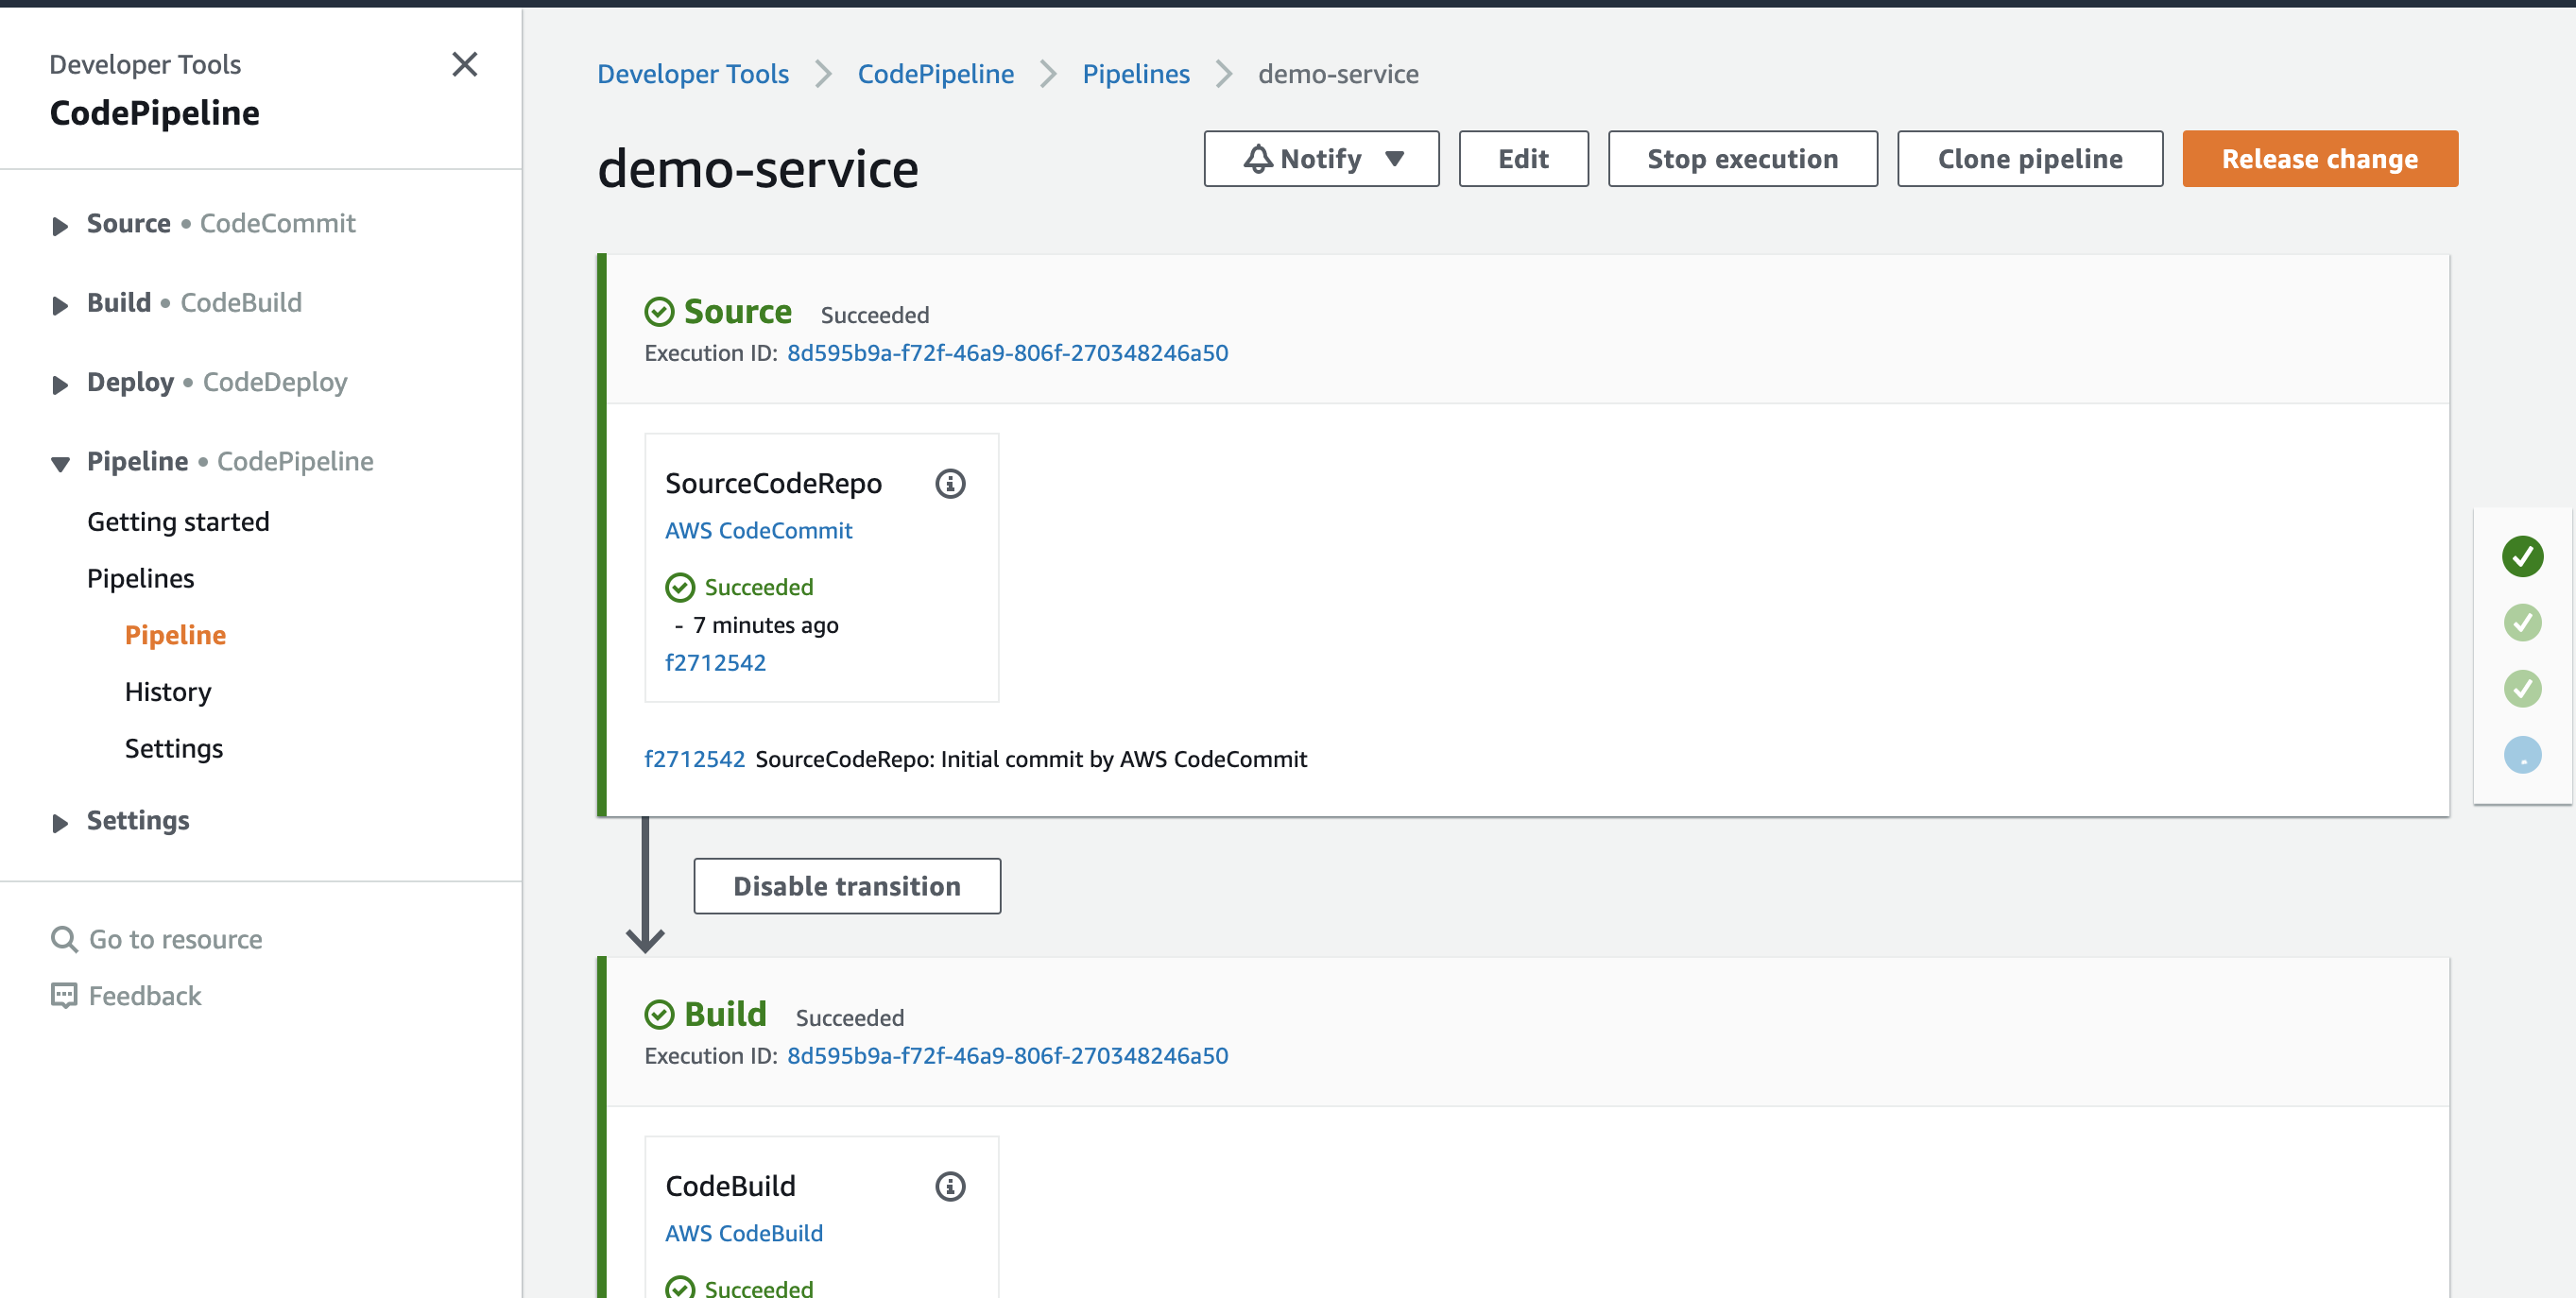This screenshot has height=1298, width=2576.
Task: Click the CodeBuild action name
Action: (x=730, y=1187)
